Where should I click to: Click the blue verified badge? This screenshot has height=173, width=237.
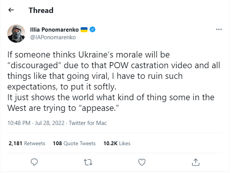(x=92, y=30)
